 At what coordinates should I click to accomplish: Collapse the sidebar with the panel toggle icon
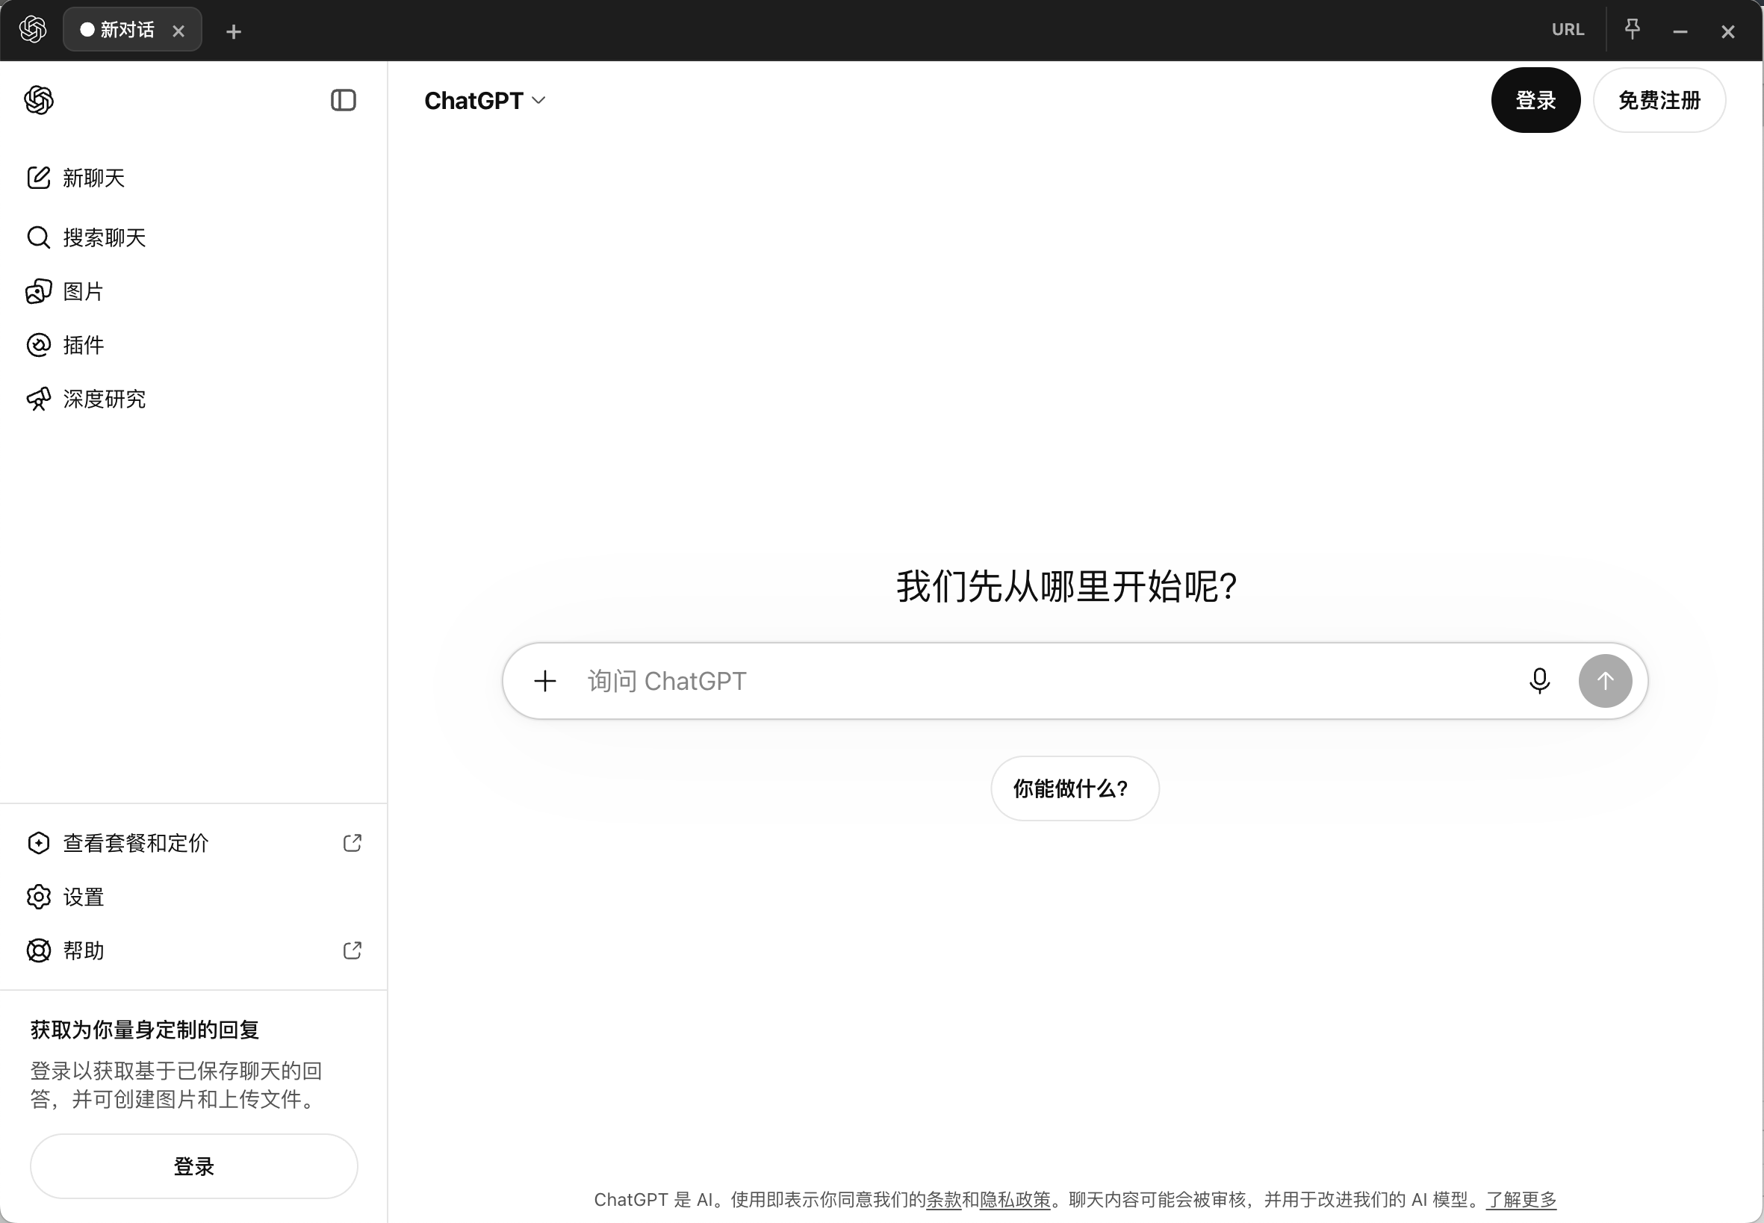(x=344, y=100)
